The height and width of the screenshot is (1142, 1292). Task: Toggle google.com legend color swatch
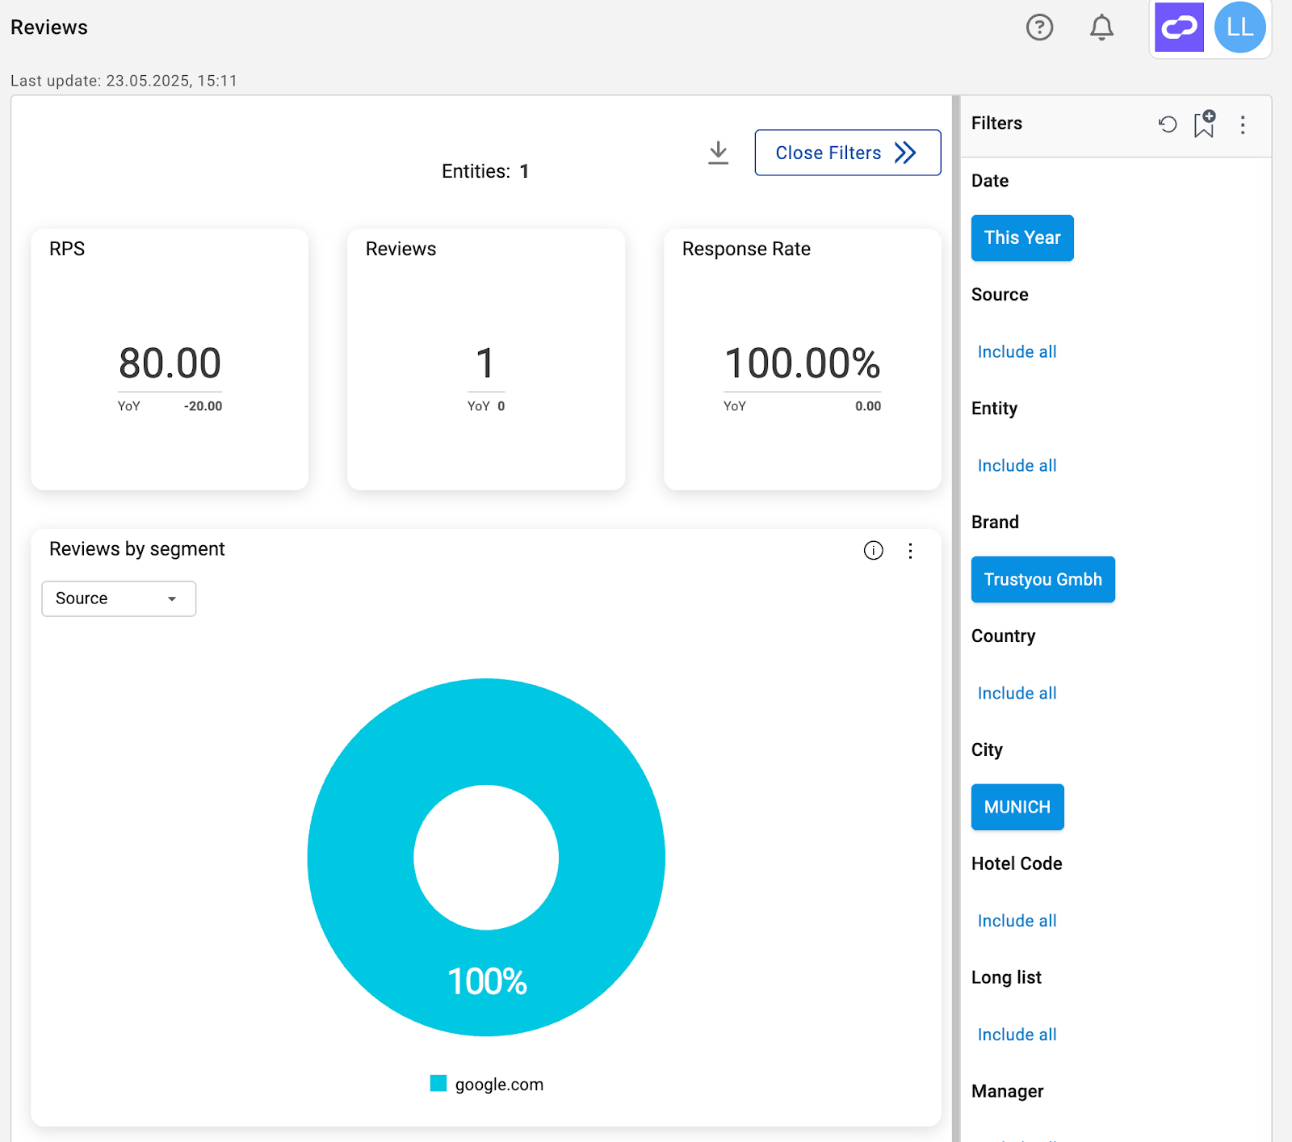[438, 1084]
